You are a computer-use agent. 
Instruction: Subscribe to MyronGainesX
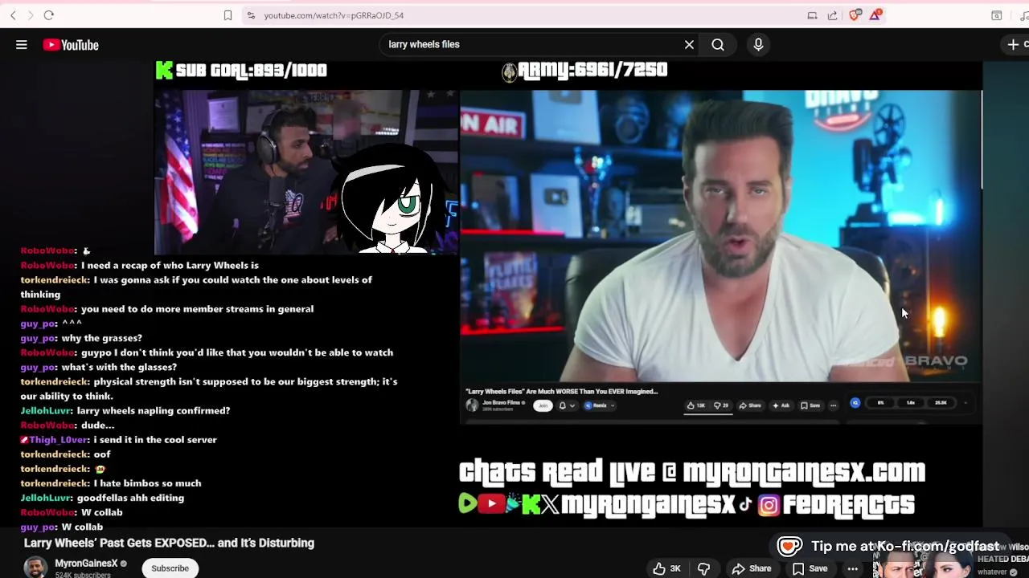point(170,568)
